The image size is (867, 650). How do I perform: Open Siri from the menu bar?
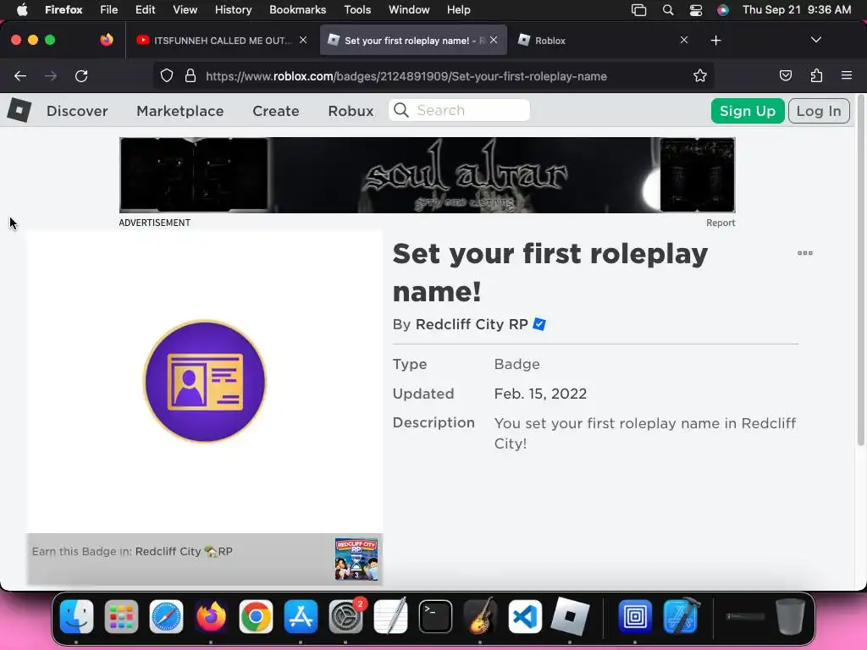pyautogui.click(x=723, y=10)
